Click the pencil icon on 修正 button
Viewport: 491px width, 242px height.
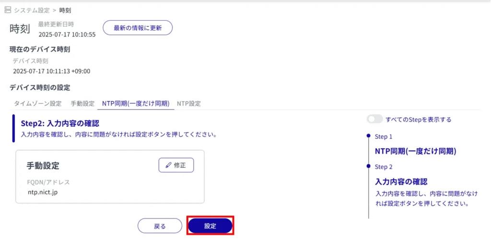pyautogui.click(x=168, y=165)
